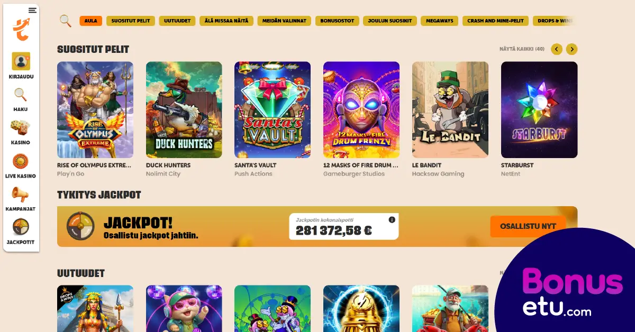Open the Jackpotit wheel icon

(21, 227)
